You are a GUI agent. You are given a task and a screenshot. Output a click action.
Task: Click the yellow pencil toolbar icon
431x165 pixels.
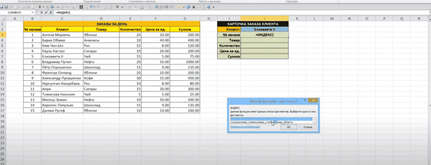click(178, 7)
